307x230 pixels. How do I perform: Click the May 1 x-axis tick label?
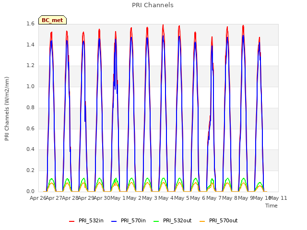(118, 198)
